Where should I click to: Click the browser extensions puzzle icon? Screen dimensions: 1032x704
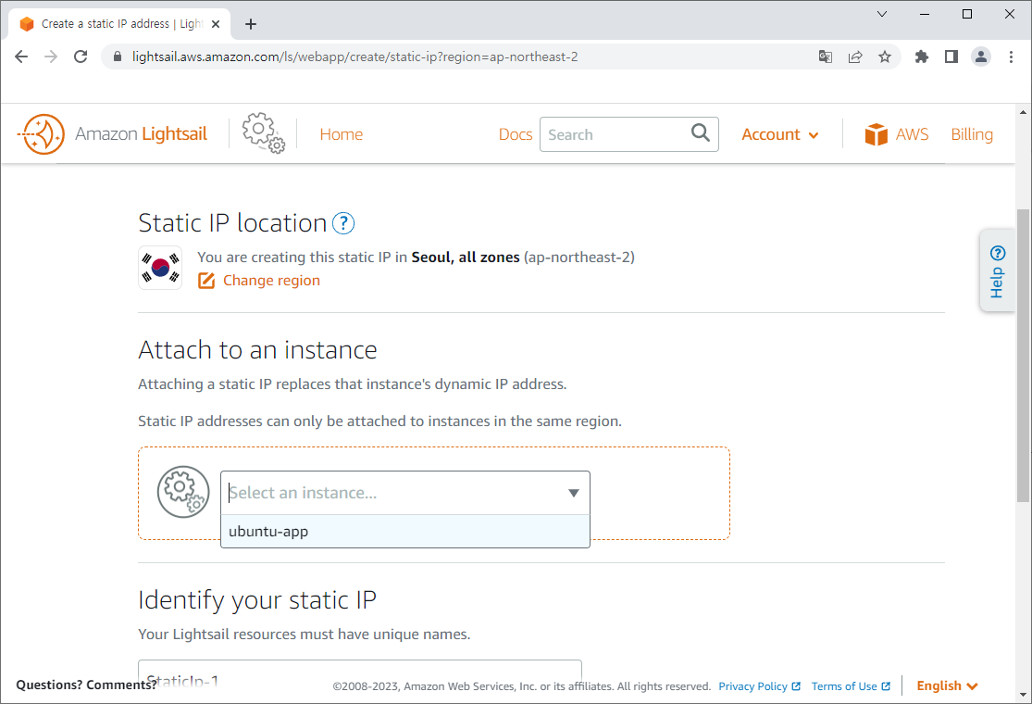pyautogui.click(x=921, y=57)
